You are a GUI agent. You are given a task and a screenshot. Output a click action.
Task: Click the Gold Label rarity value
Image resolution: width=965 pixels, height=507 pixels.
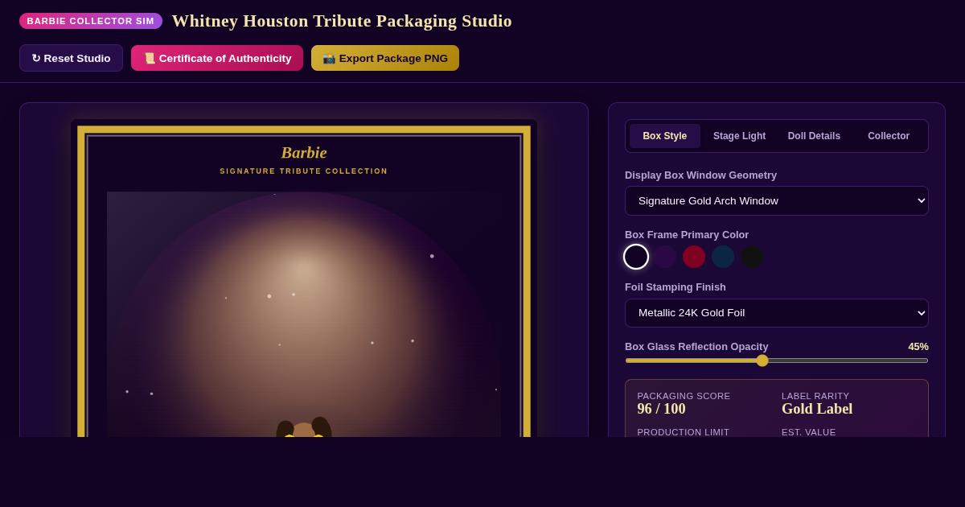coord(817,409)
